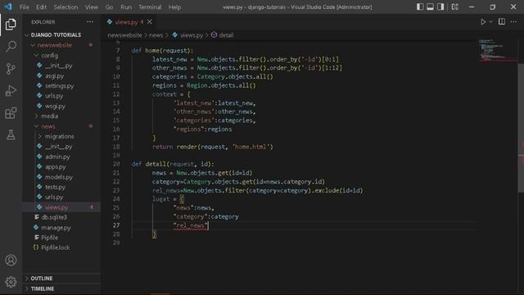The image size is (524, 295).
Task: Open the Go menu
Action: [109, 7]
